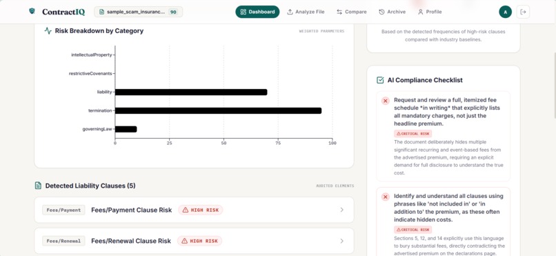
Task: Select the sample_scam_insurance file chip
Action: [x=138, y=12]
